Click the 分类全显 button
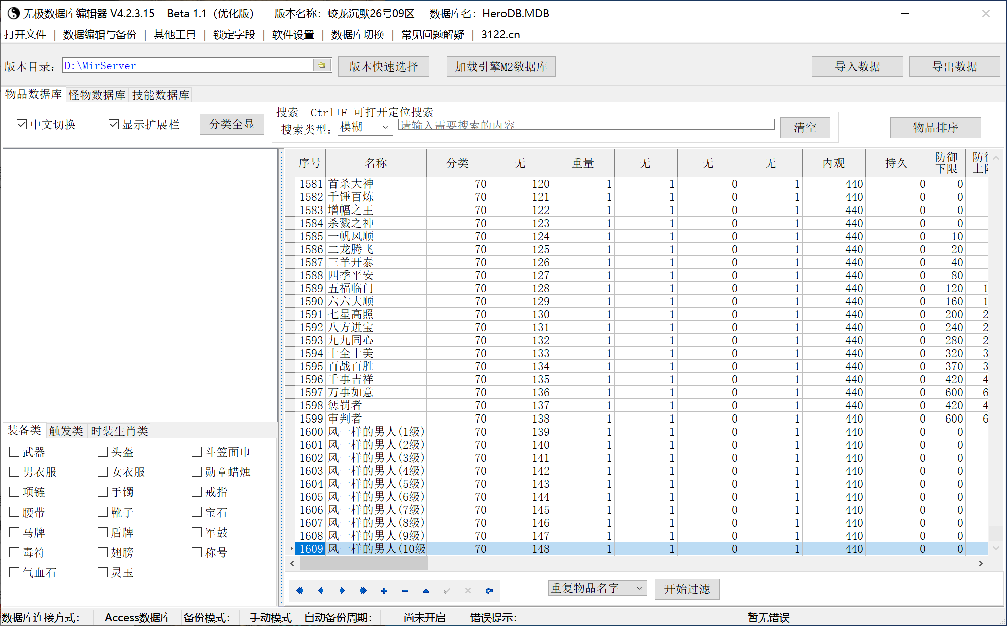1007x626 pixels. (x=232, y=124)
